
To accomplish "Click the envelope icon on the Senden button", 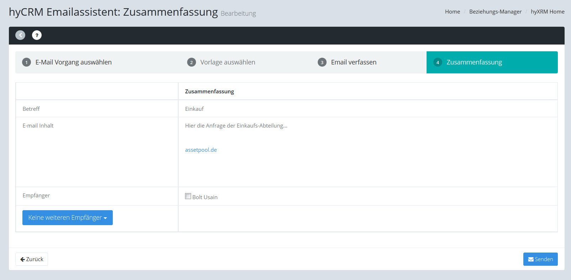I will 531,259.
